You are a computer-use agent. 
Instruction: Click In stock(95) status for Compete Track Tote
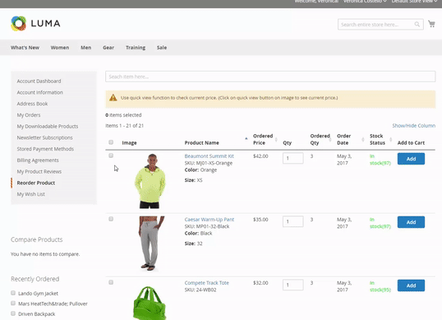380,286
